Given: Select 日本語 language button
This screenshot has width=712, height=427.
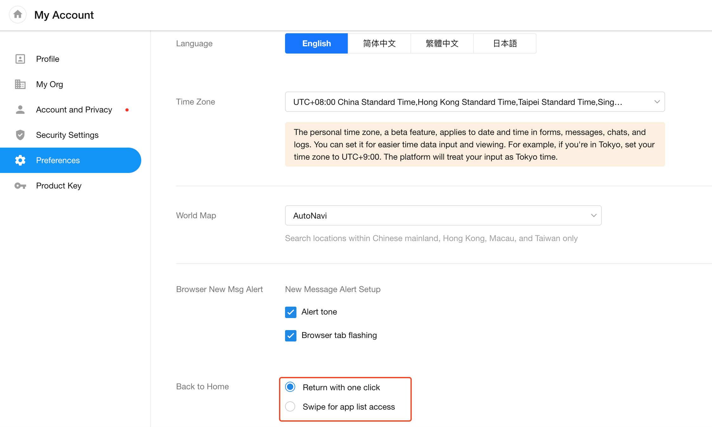Looking at the screenshot, I should pyautogui.click(x=505, y=43).
